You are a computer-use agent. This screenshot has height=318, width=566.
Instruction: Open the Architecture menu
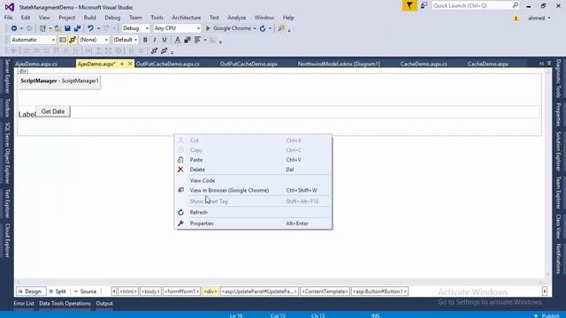coord(187,18)
